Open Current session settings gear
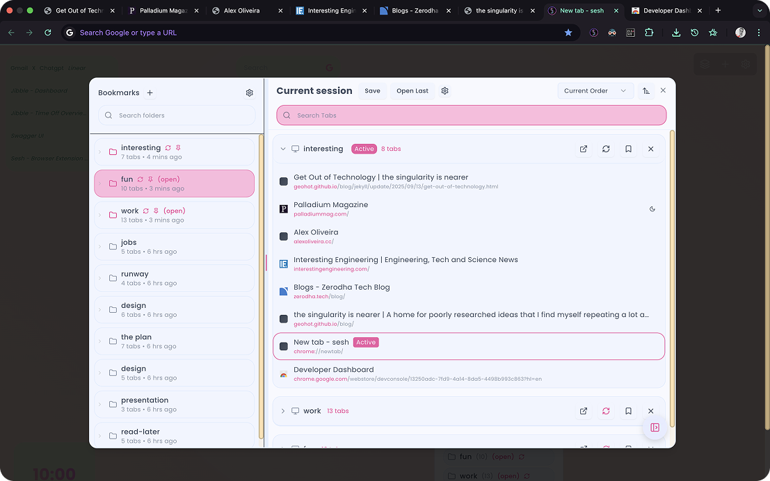This screenshot has width=770, height=481. click(x=445, y=91)
